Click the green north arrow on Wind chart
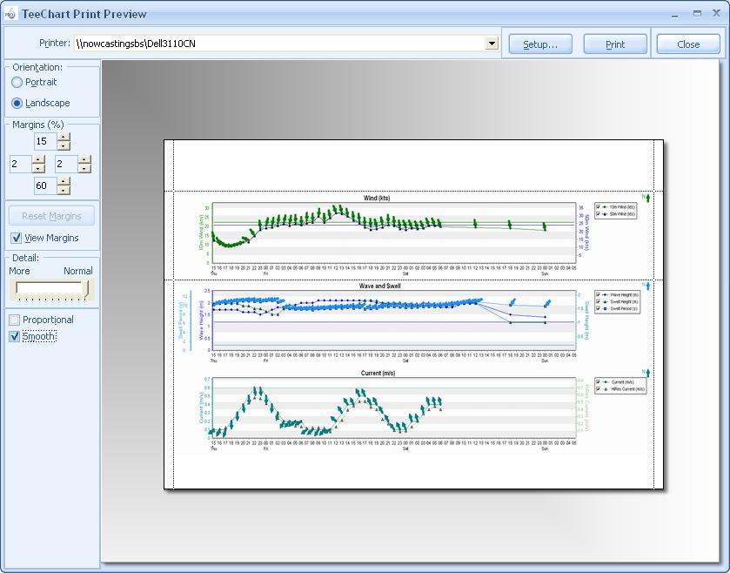The width and height of the screenshot is (730, 573). click(647, 198)
